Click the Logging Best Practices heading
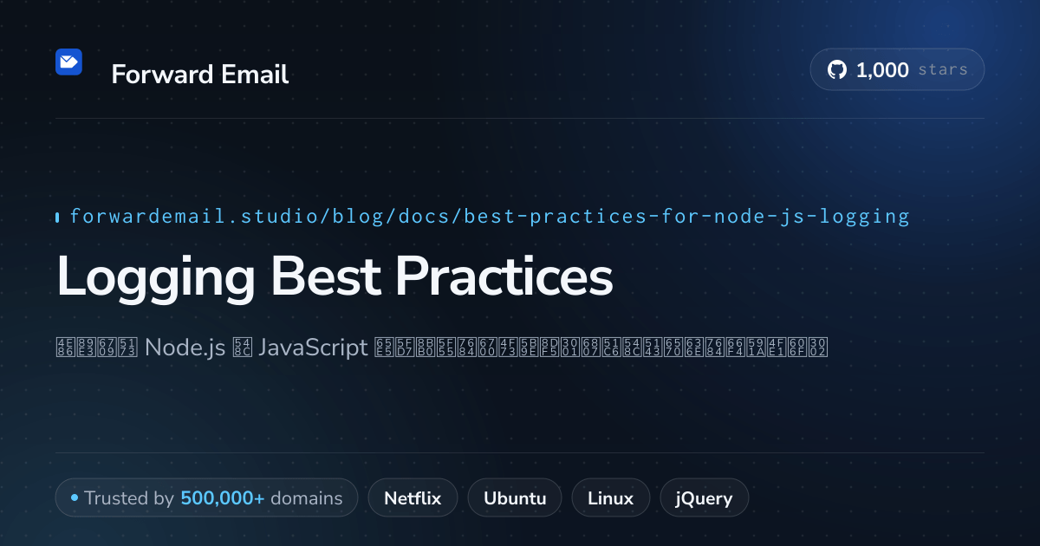This screenshot has height=546, width=1040. (335, 277)
